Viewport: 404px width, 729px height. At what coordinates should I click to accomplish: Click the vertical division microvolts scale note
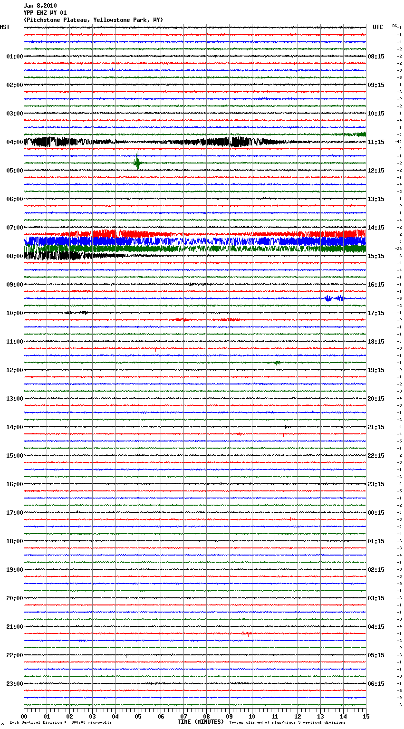point(60,723)
